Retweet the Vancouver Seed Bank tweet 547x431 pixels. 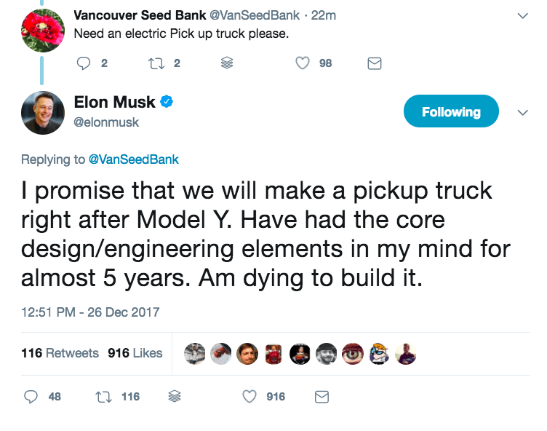point(156,63)
